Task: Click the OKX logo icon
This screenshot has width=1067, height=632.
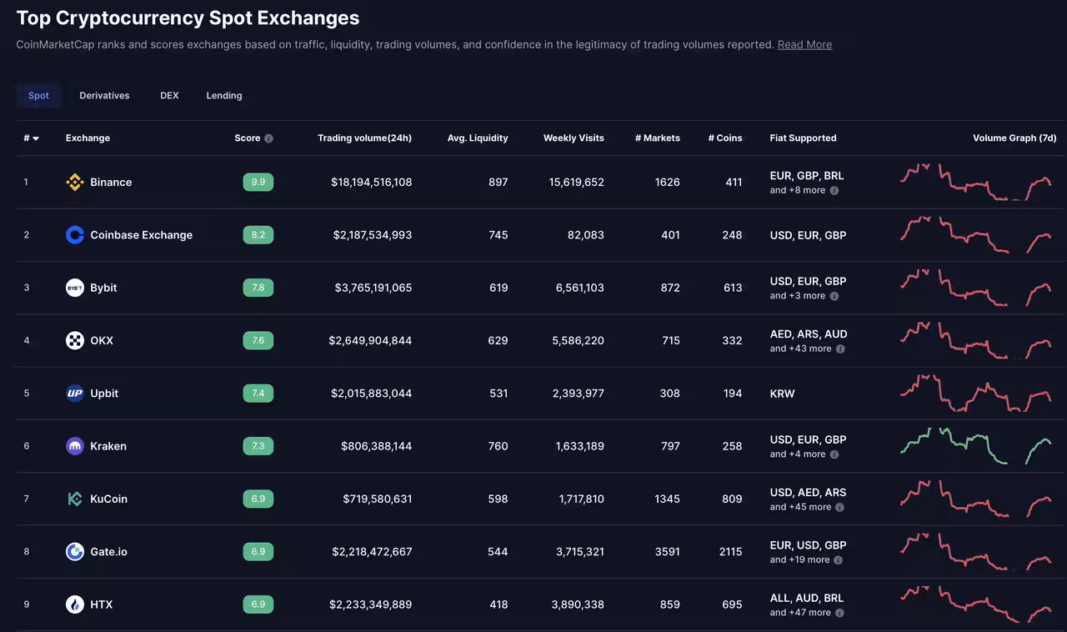Action: (75, 340)
